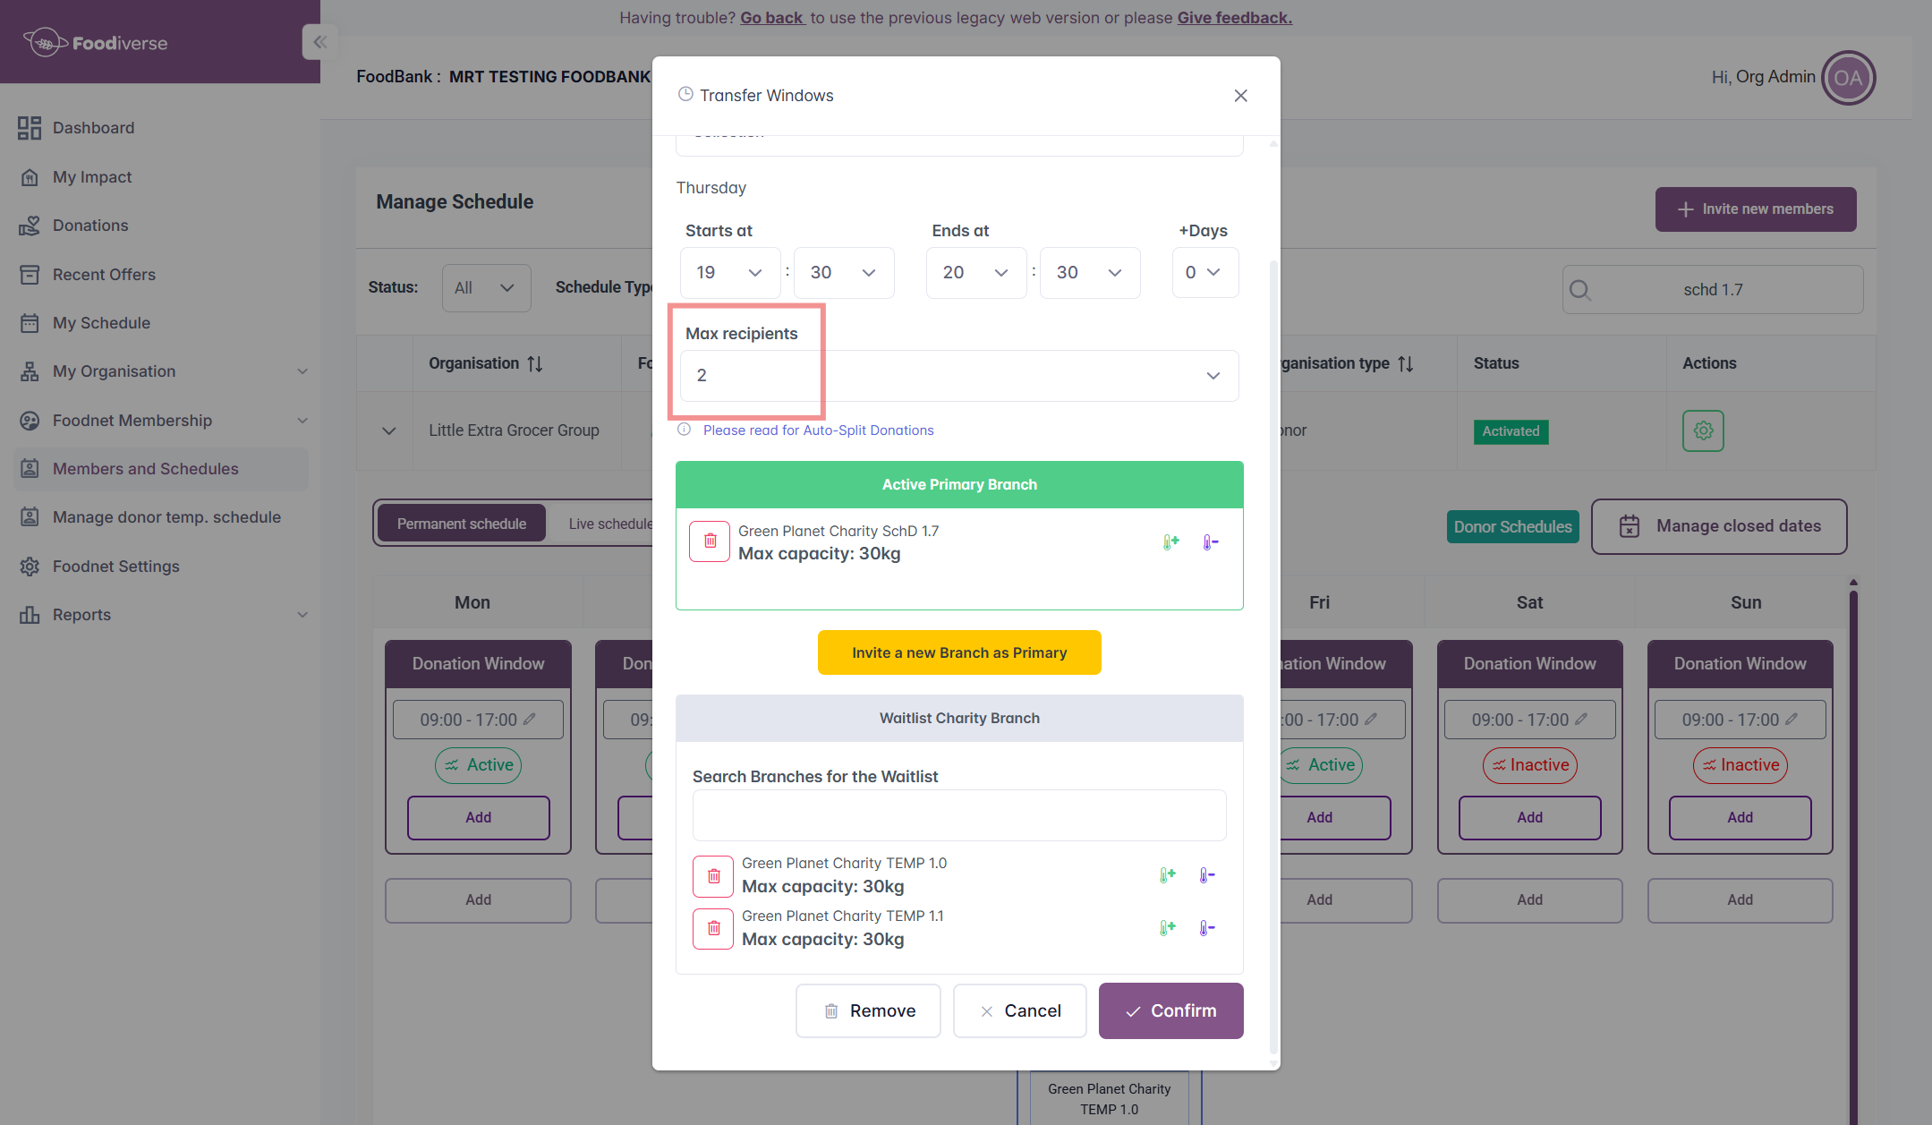
Task: Open the +Days dropdown
Action: (x=1205, y=272)
